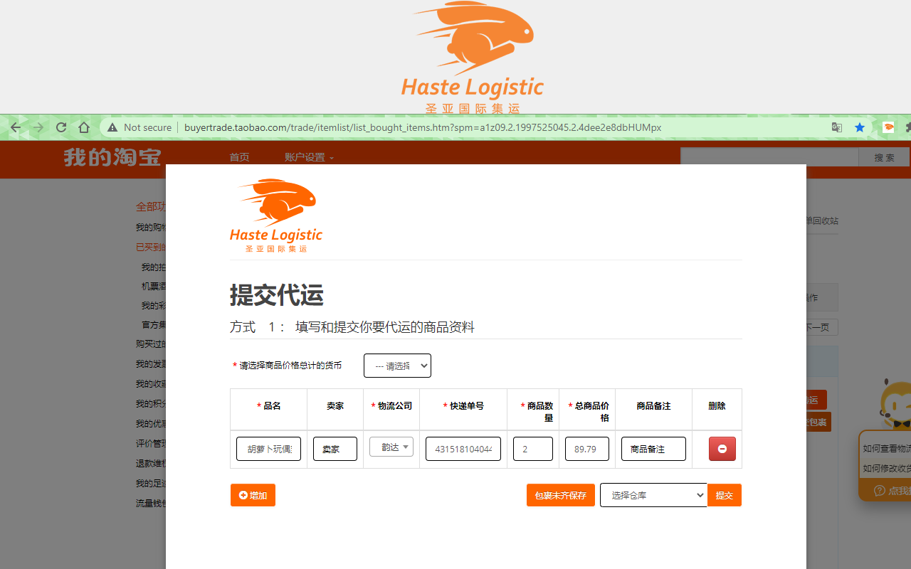Click the browser URL address text
Viewport: 911px width, 569px height.
pyautogui.click(x=423, y=127)
